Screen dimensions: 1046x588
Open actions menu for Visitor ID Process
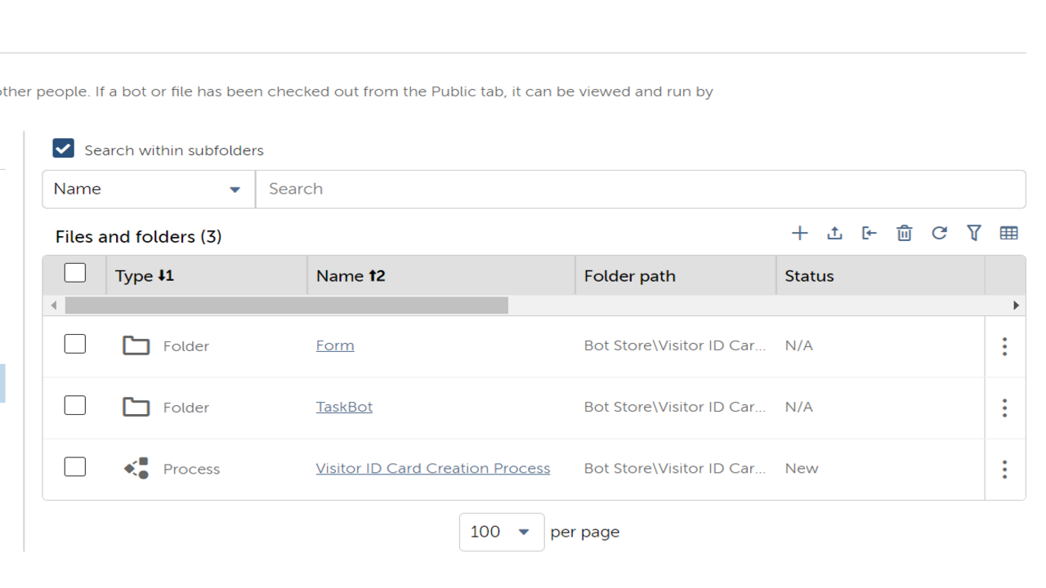(x=1004, y=469)
